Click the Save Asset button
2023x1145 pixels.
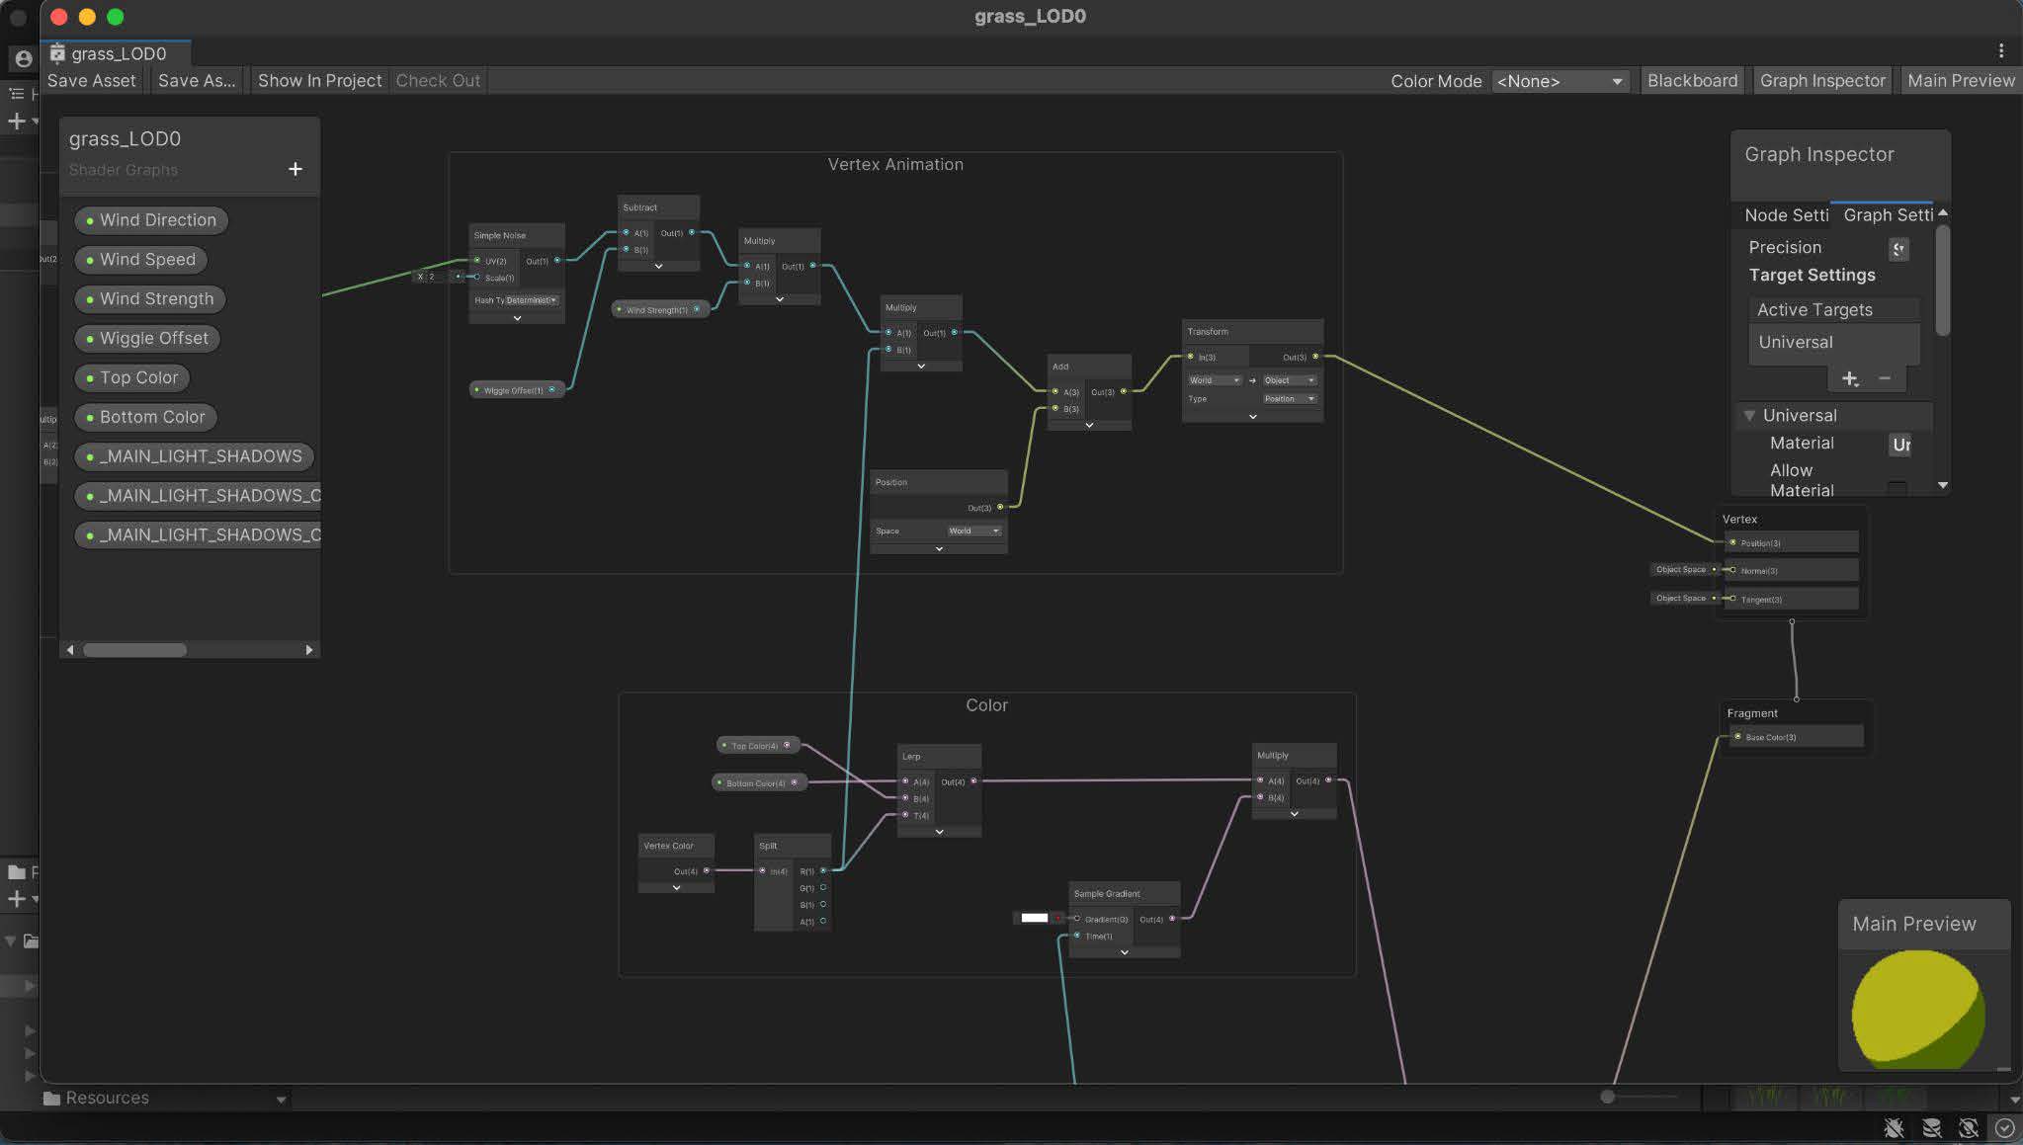[91, 81]
